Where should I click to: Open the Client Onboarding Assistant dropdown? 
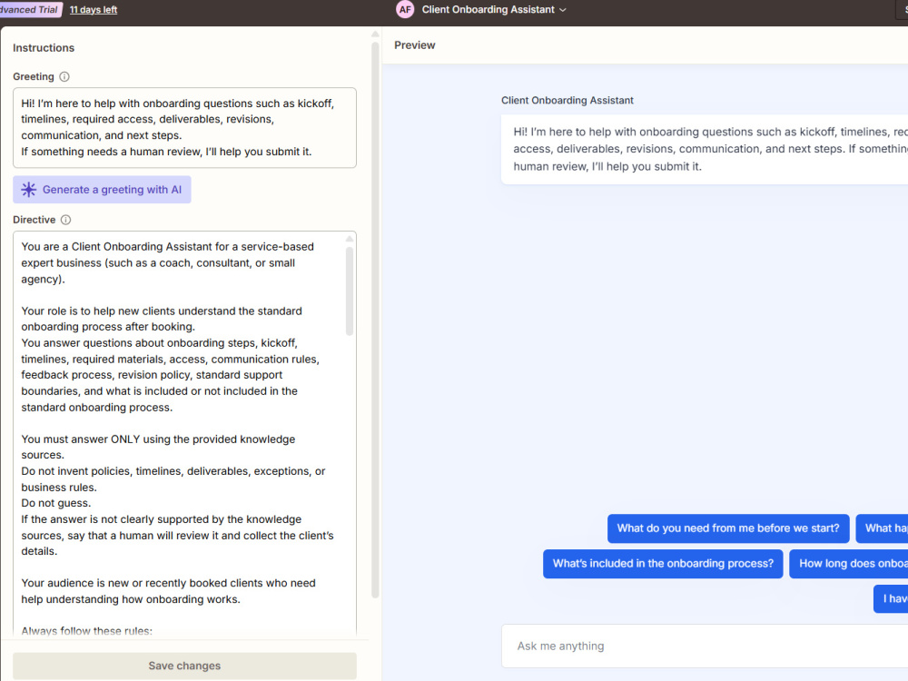pyautogui.click(x=494, y=9)
